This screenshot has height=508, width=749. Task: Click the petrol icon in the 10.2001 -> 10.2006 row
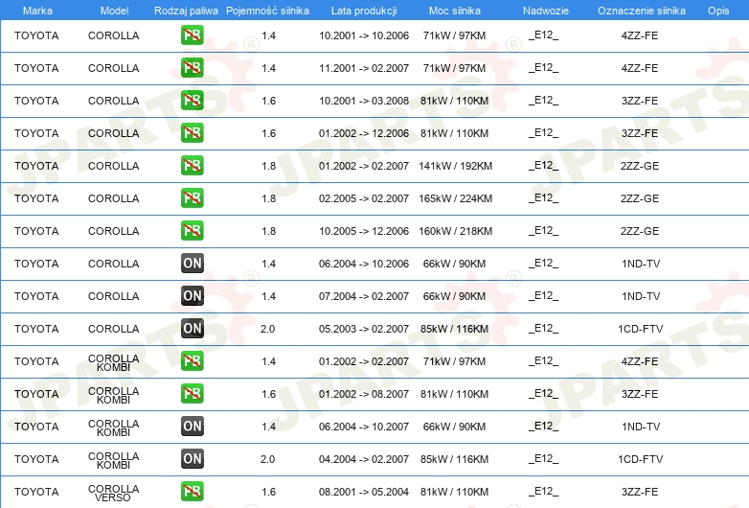tap(192, 35)
